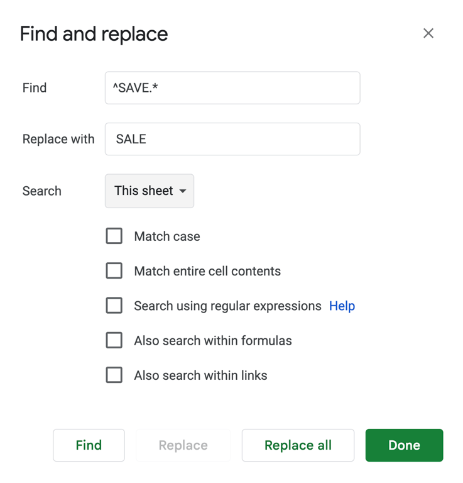The width and height of the screenshot is (463, 483).
Task: Close the Find and replace dialog
Action: [x=428, y=33]
